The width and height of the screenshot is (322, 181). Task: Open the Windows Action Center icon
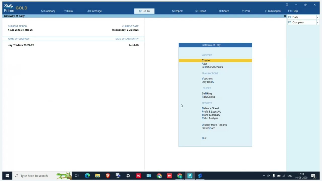313,176
